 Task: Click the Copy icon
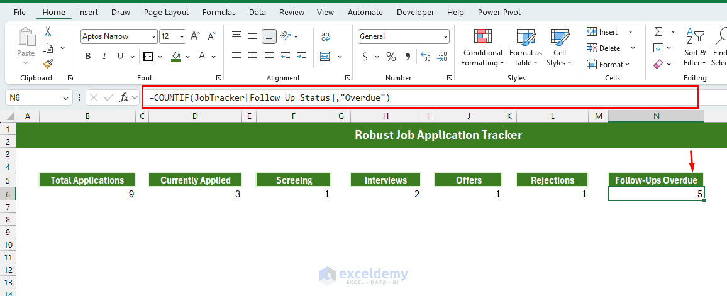coord(47,48)
